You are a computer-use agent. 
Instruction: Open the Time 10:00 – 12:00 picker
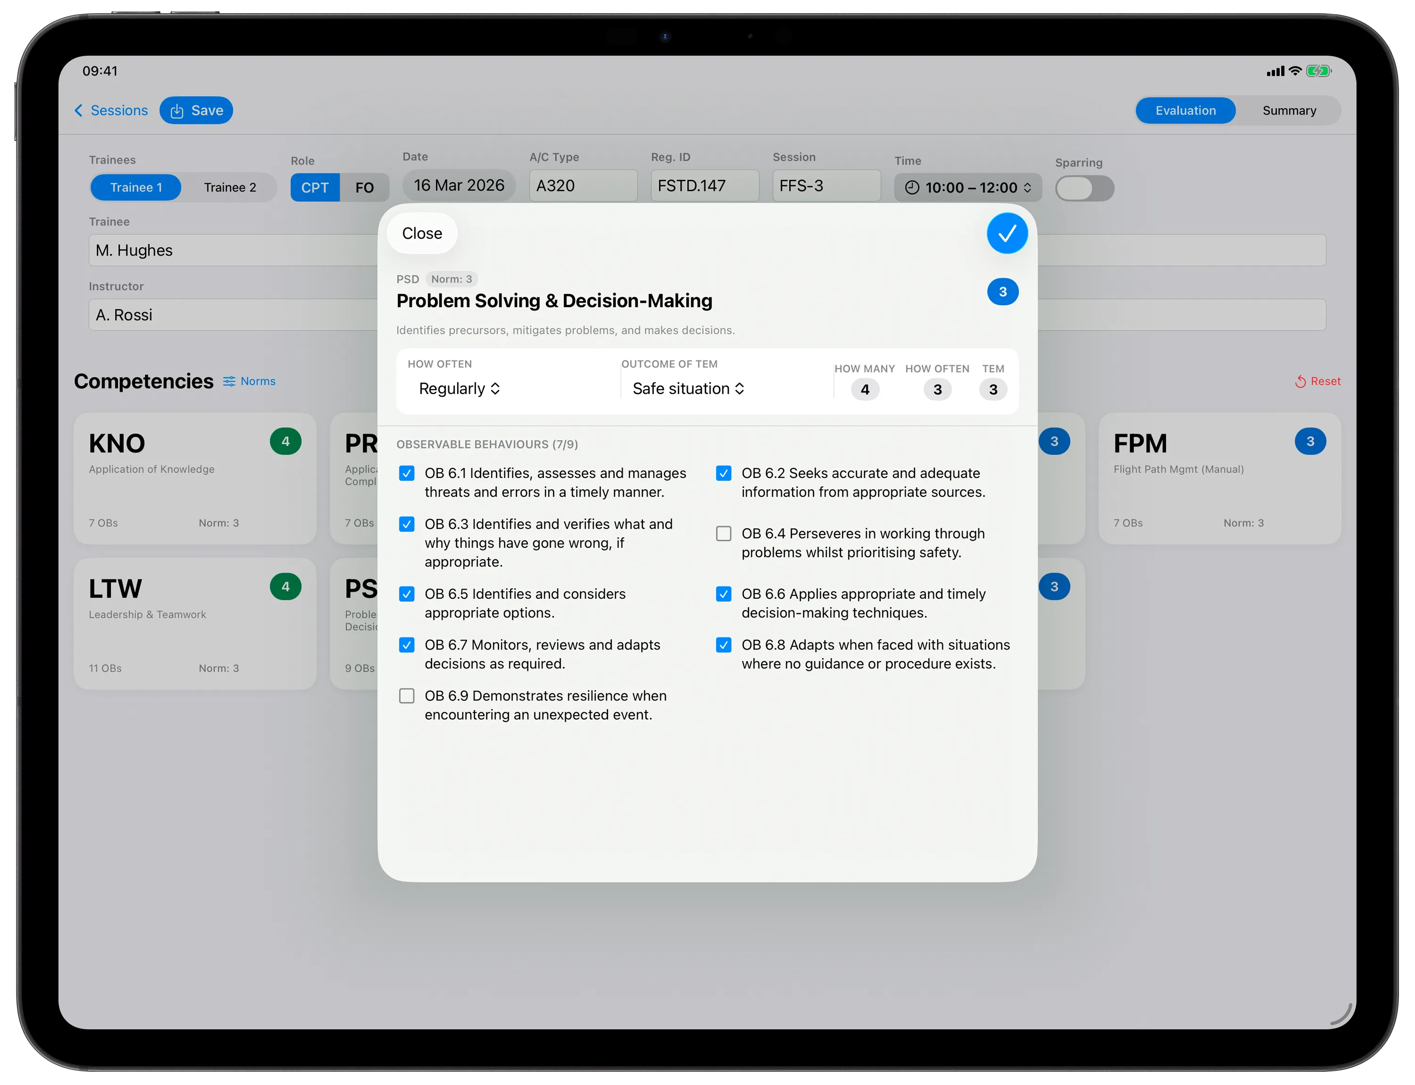pos(967,187)
